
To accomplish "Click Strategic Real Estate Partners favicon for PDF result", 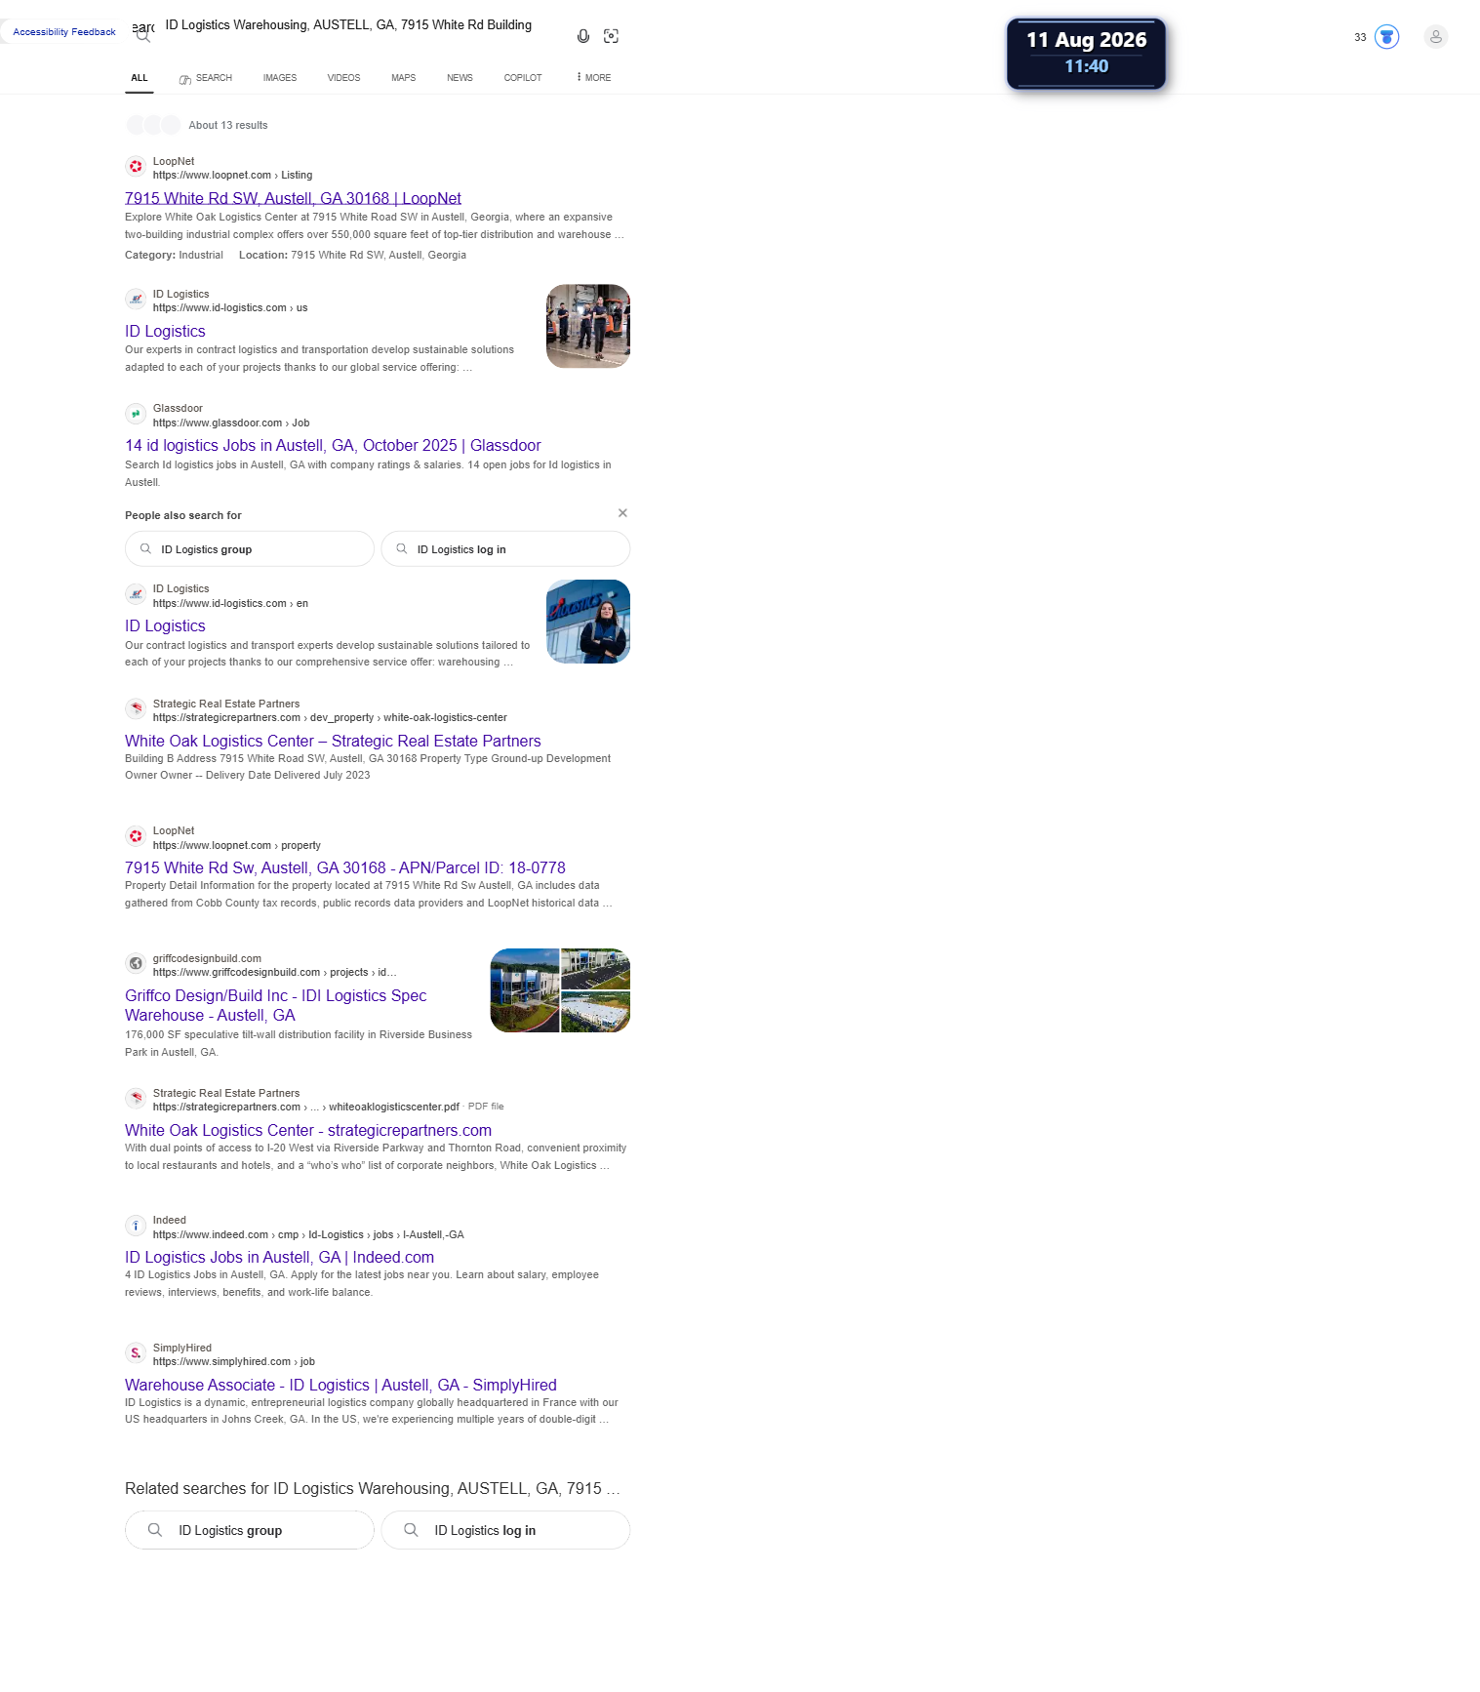I will coord(136,1099).
